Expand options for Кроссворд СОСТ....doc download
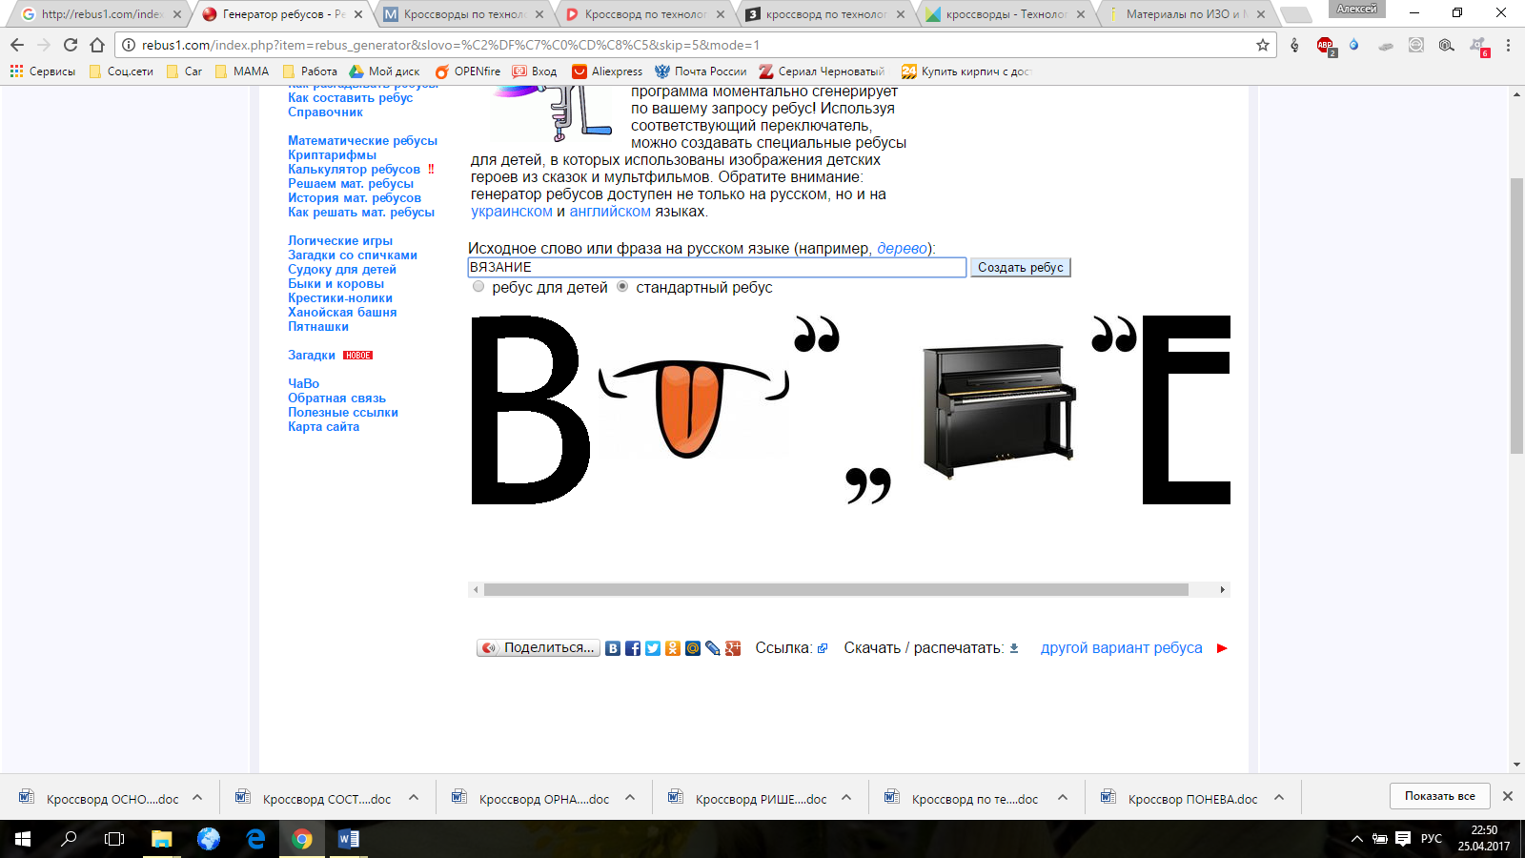This screenshot has height=858, width=1525. pos(414,798)
